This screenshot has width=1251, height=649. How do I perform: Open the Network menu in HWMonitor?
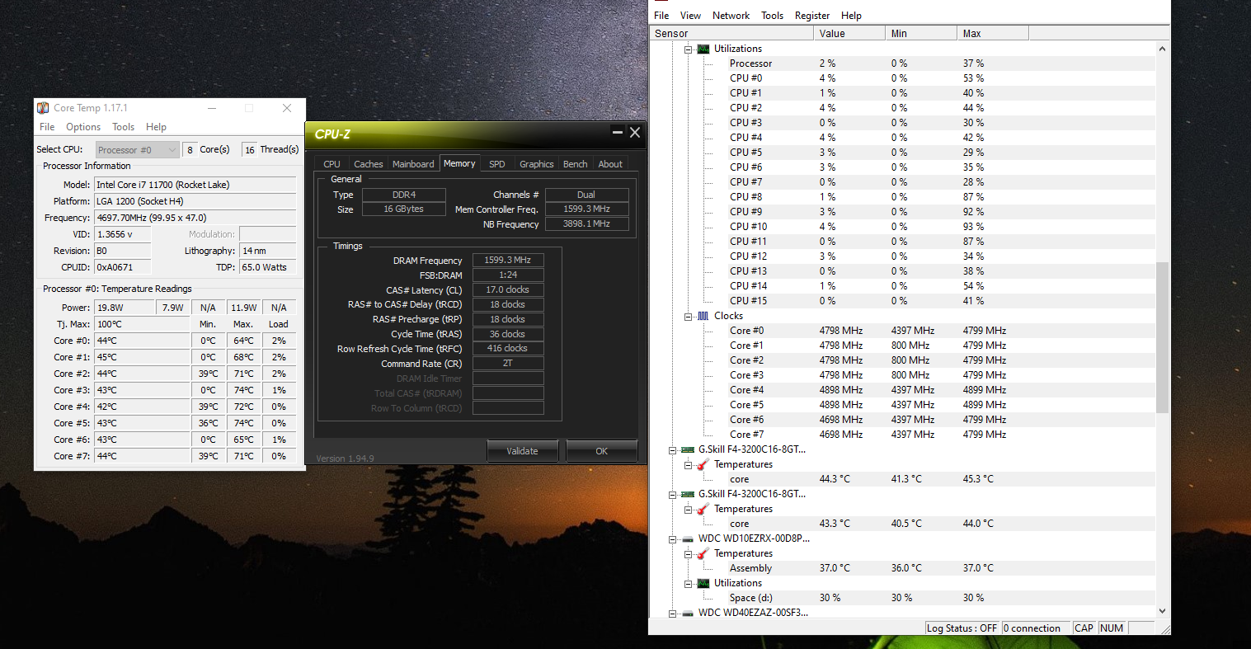point(731,16)
